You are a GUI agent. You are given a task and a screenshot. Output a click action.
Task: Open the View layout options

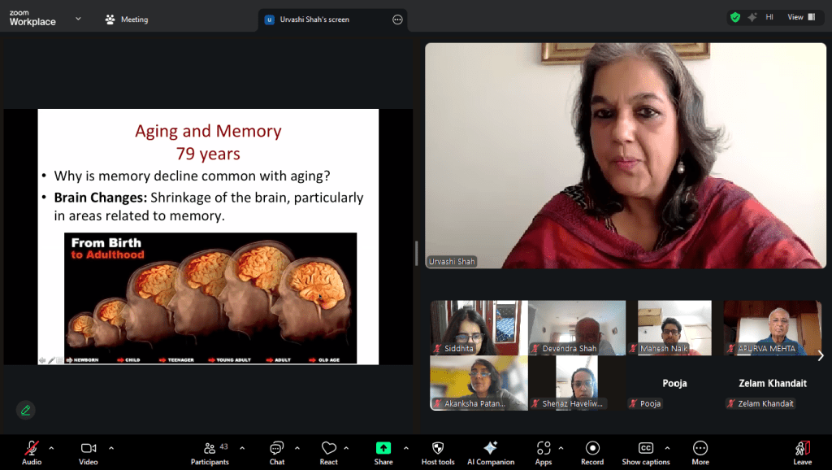[x=799, y=17]
